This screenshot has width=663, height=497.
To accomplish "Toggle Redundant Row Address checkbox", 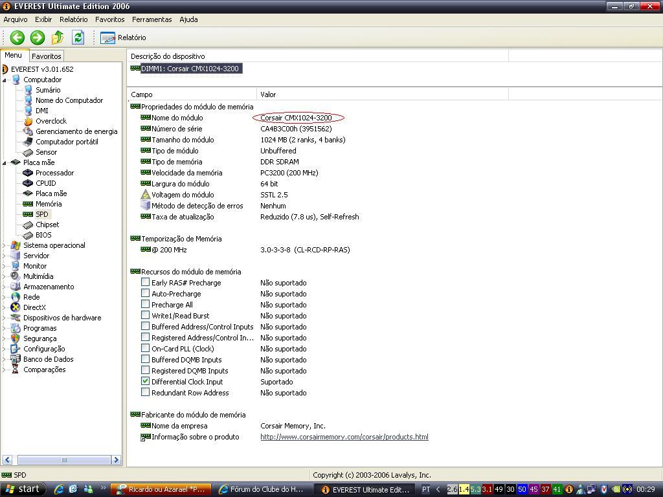I will tap(145, 392).
